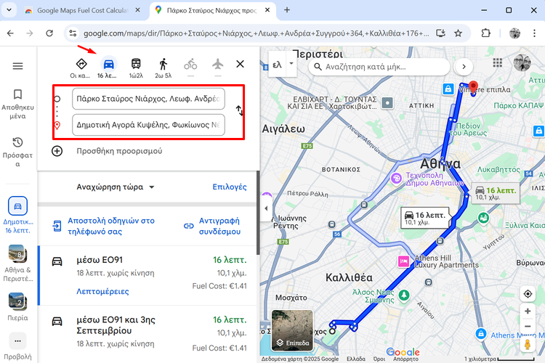Copy link Αντιγραφή συνδέσμου
This screenshot has height=363, width=545.
(212, 226)
